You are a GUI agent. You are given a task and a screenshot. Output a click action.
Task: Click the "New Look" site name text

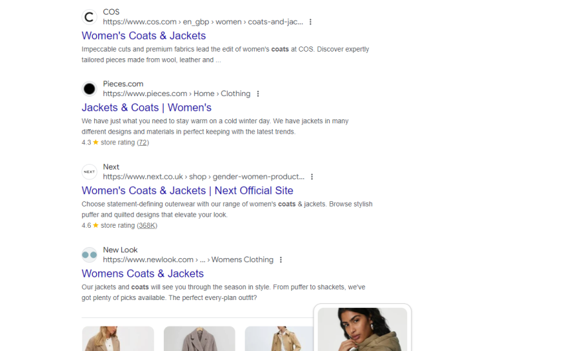click(x=120, y=250)
